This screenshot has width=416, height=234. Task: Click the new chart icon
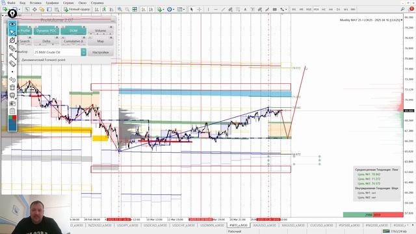coord(5,9)
